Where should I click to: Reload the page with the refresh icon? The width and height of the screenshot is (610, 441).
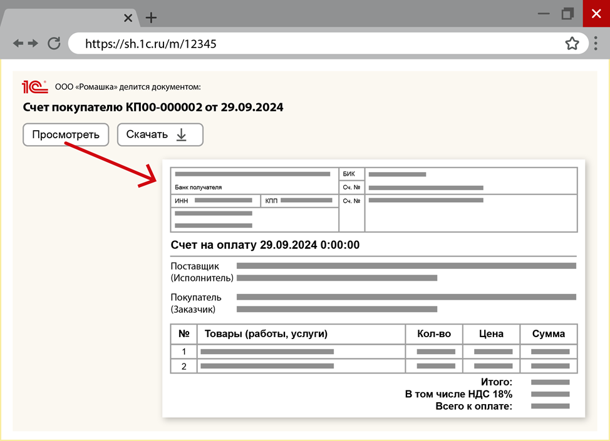pyautogui.click(x=54, y=43)
